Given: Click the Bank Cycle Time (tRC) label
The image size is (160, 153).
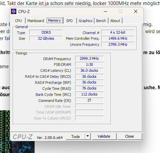Looking at the screenshot, I should [53, 95].
